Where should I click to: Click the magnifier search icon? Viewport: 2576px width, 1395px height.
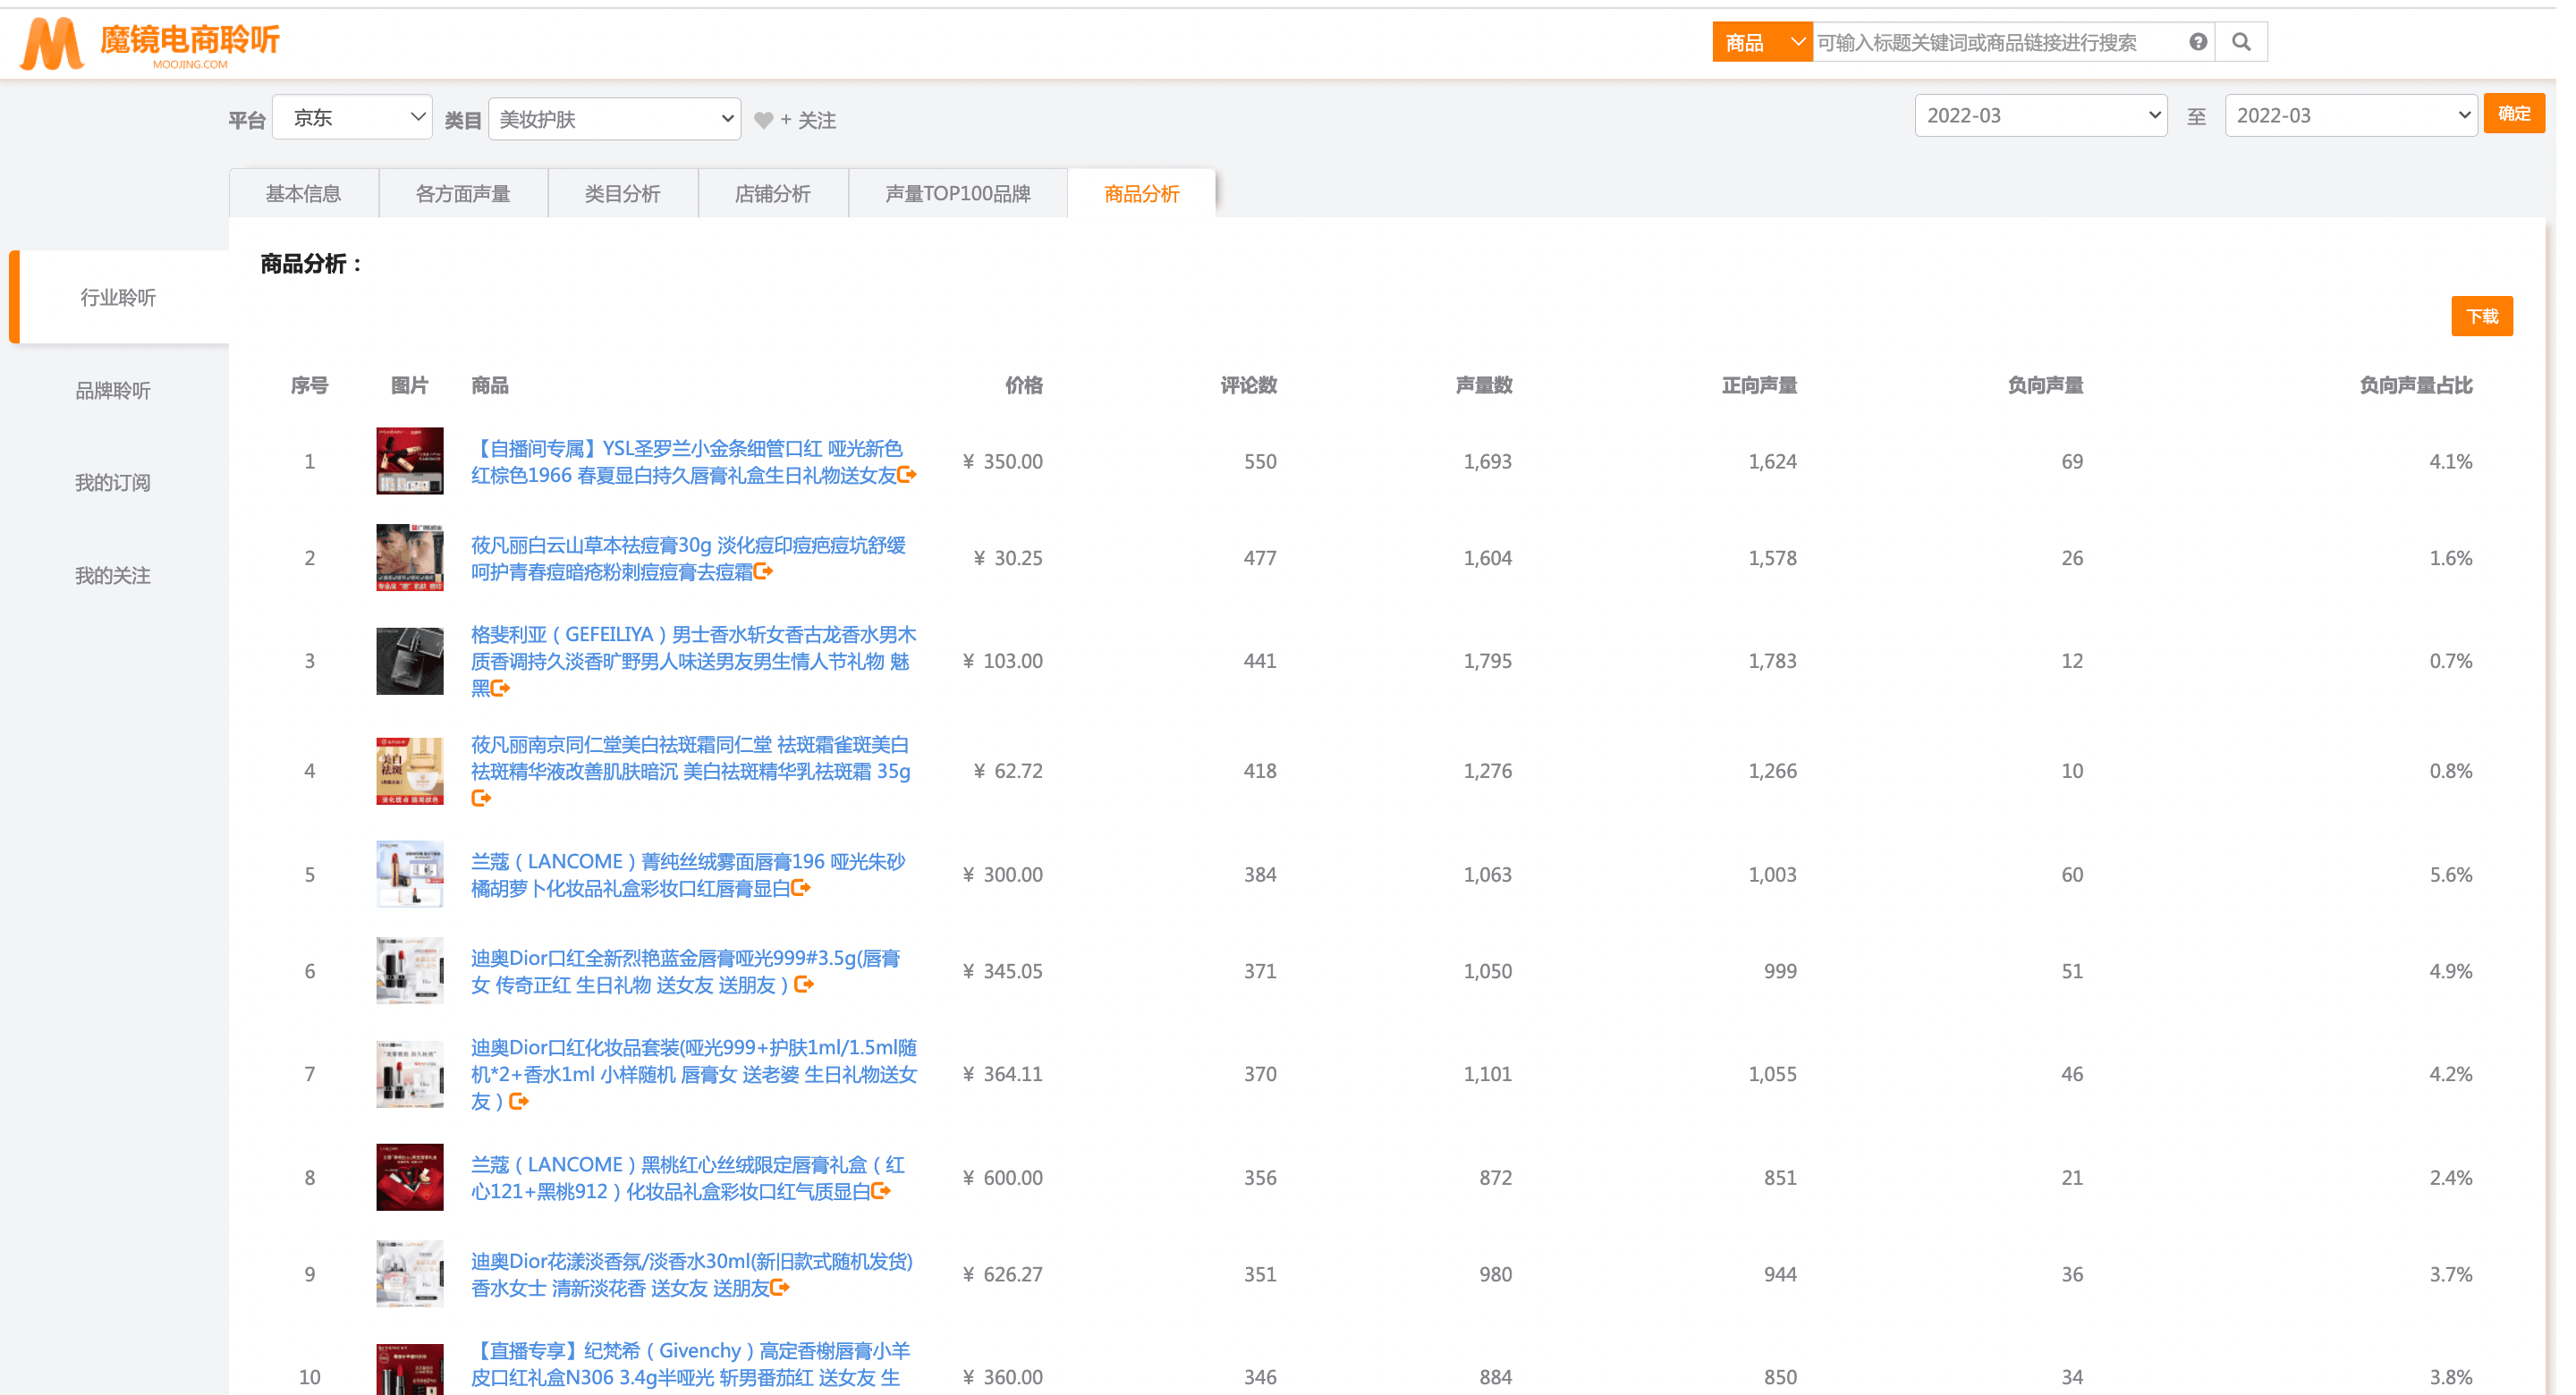pos(2241,42)
